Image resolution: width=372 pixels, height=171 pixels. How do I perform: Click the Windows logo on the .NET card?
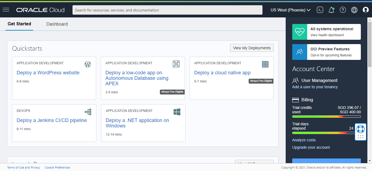177,112
